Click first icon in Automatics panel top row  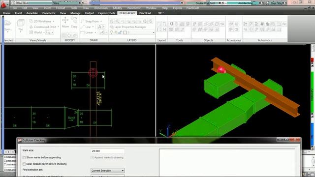tap(245, 24)
